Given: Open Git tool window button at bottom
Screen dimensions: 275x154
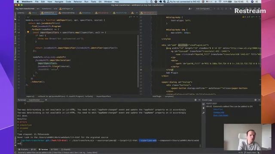Looking at the screenshot, I should [x=34, y=149].
